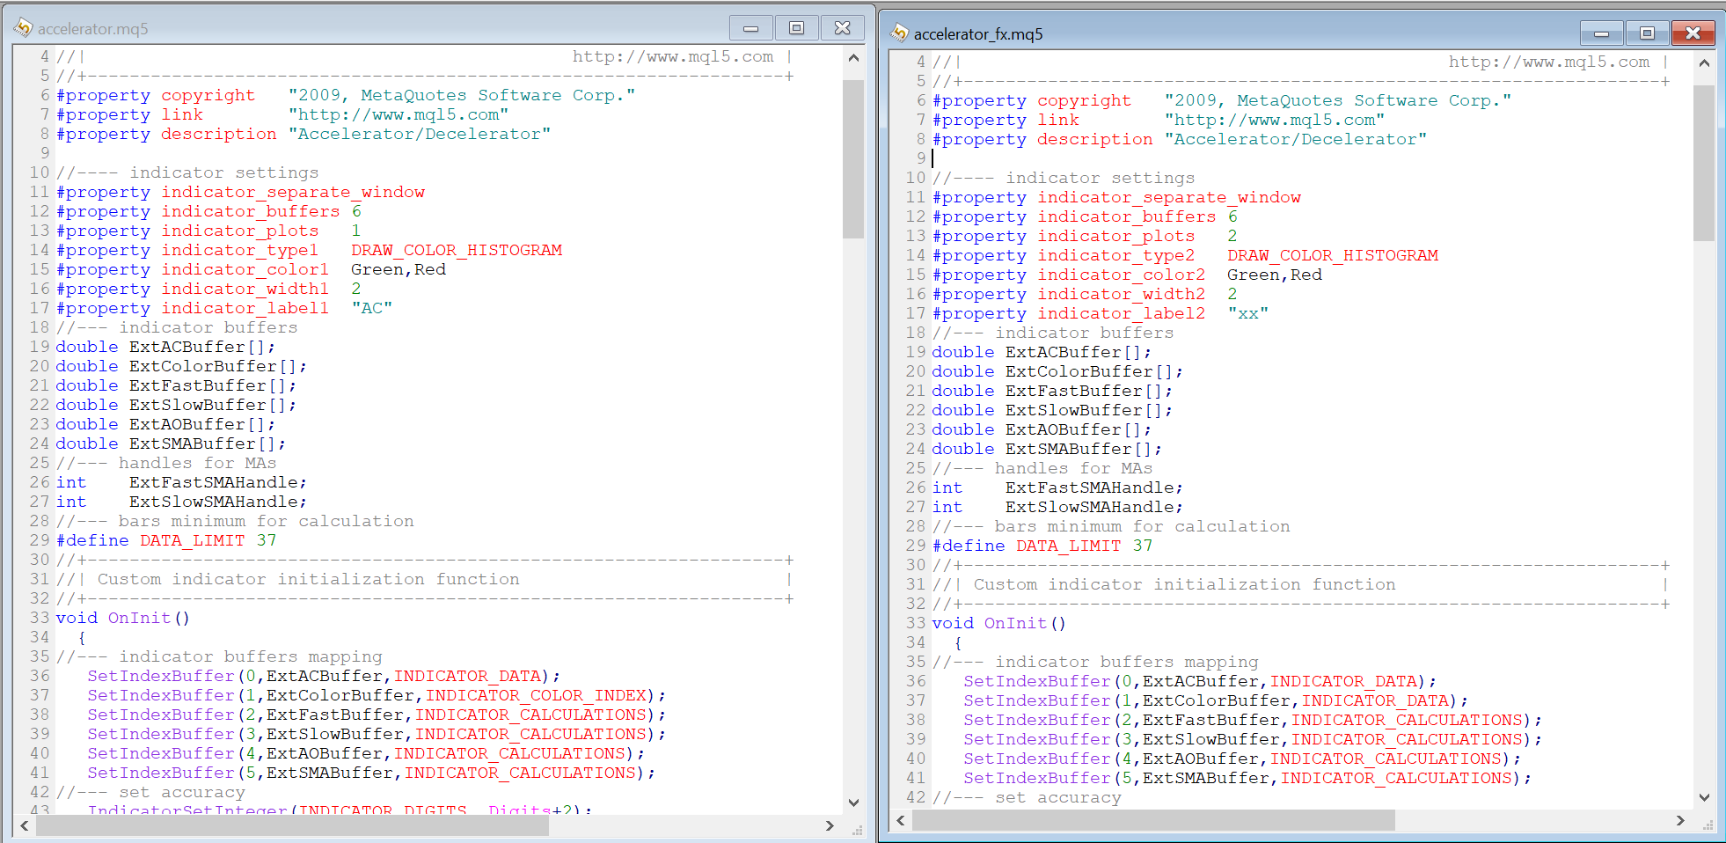The width and height of the screenshot is (1726, 843).
Task: Click line 37 ExtColorBuffer in accelerator_fx.mq5
Action: 1217,700
